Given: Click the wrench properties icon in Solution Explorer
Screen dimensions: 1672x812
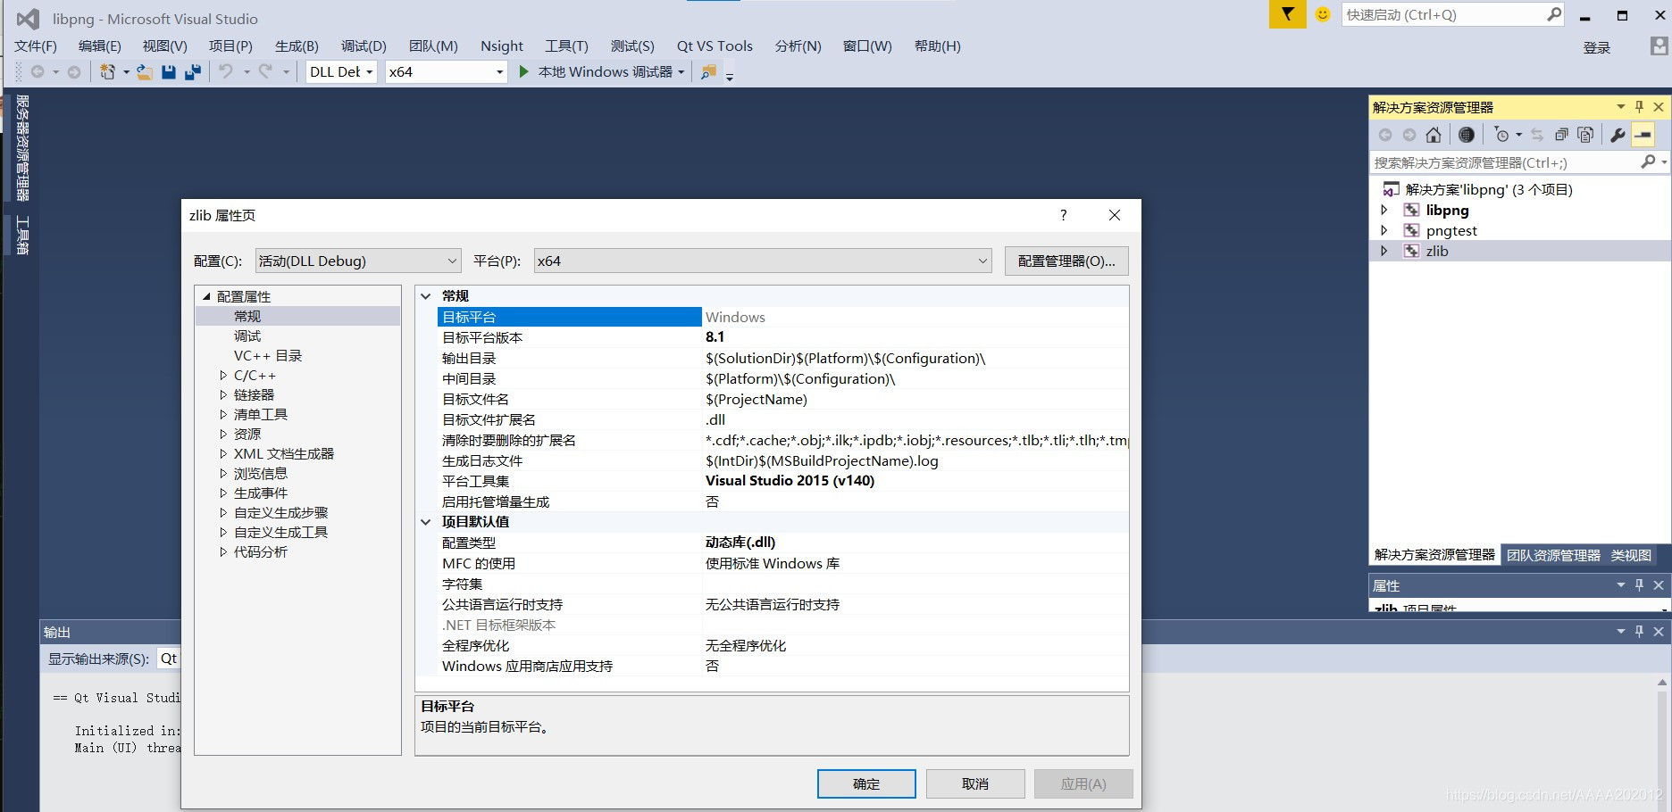Looking at the screenshot, I should pos(1618,135).
